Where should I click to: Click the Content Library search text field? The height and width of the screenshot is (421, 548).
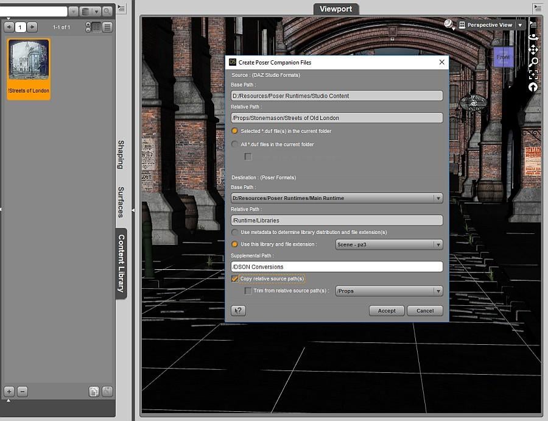click(33, 12)
